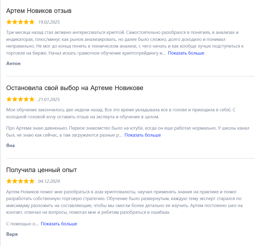This screenshot has width=259, height=246.
Task: Click the second star of the bottom rating
Action: [14, 181]
